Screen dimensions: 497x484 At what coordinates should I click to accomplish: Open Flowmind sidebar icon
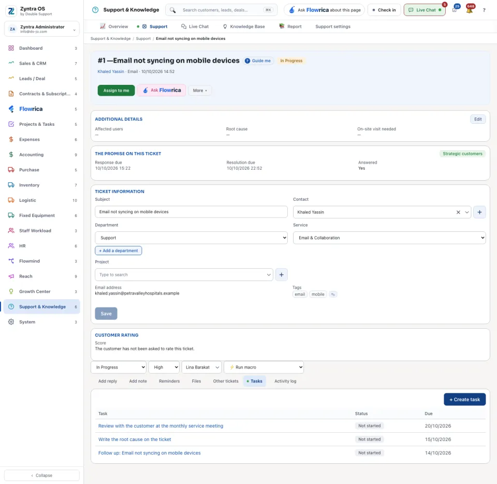pos(11,261)
